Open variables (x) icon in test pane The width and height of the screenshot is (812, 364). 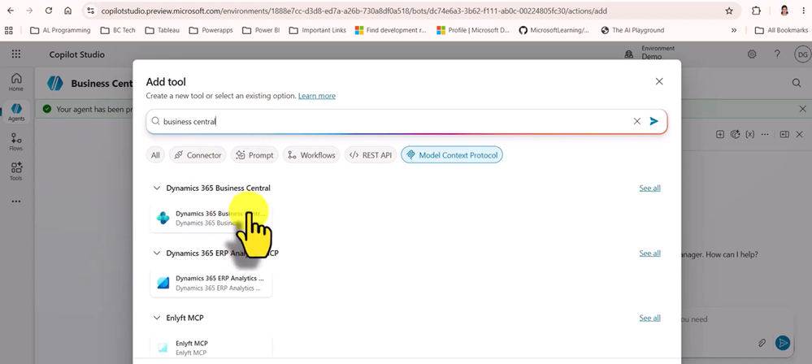click(x=749, y=134)
